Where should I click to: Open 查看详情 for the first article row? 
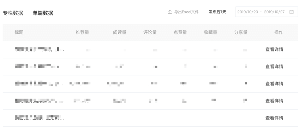pos(274,49)
